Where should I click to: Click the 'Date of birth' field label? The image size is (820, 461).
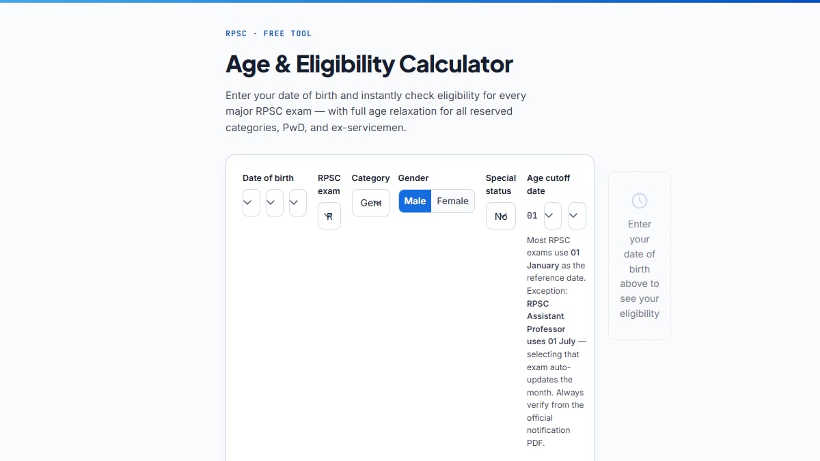coord(268,178)
